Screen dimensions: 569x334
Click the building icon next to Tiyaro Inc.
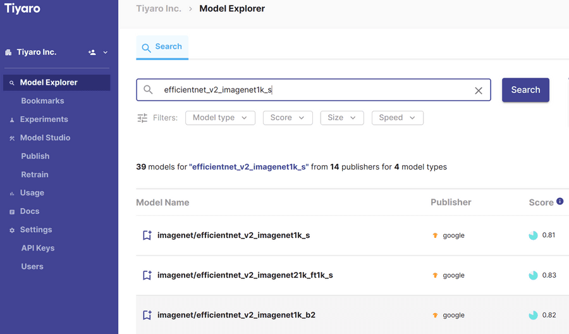[8, 53]
